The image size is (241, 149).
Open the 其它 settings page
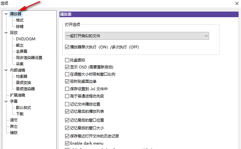tap(14, 126)
